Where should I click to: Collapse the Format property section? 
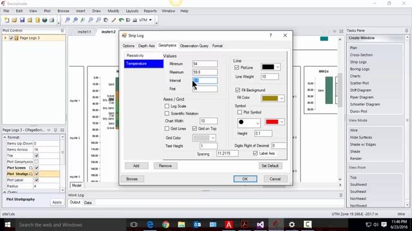pyautogui.click(x=5, y=137)
